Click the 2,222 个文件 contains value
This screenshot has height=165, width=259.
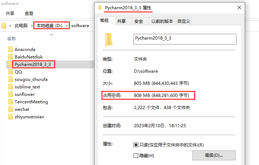162,108
